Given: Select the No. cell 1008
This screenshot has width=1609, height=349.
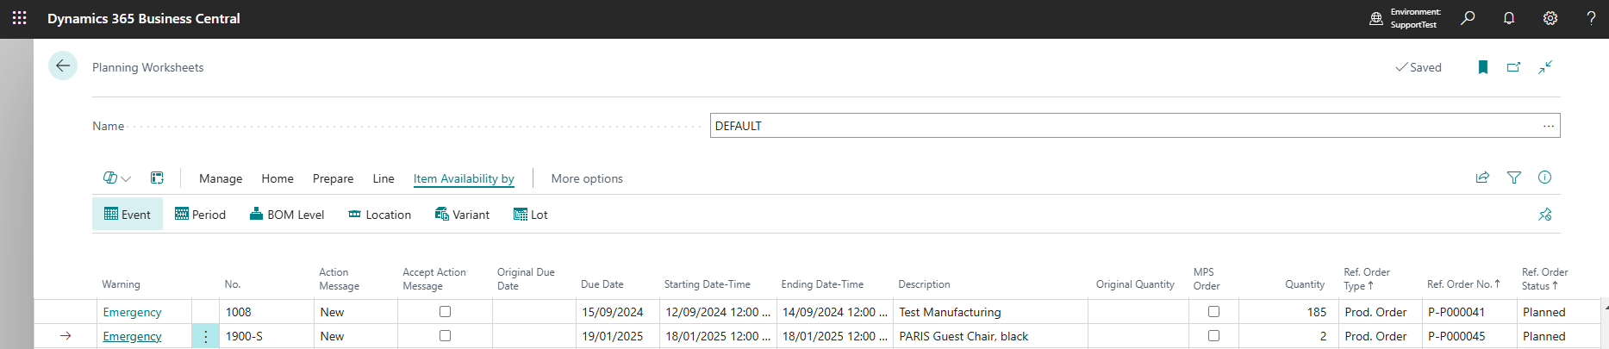Looking at the screenshot, I should pyautogui.click(x=266, y=312).
